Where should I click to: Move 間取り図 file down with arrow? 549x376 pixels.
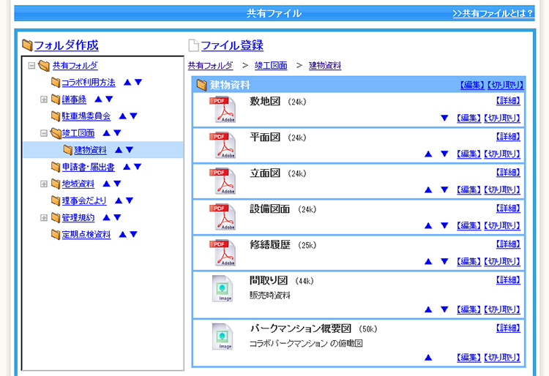tap(444, 309)
